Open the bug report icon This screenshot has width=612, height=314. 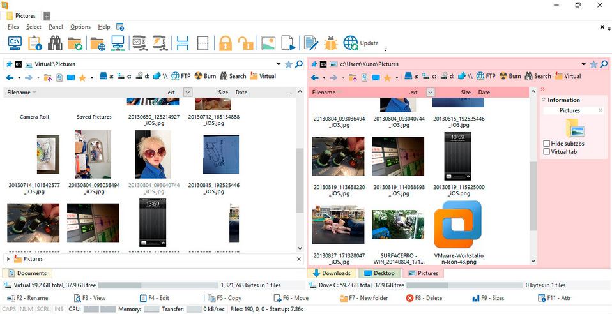(x=330, y=43)
